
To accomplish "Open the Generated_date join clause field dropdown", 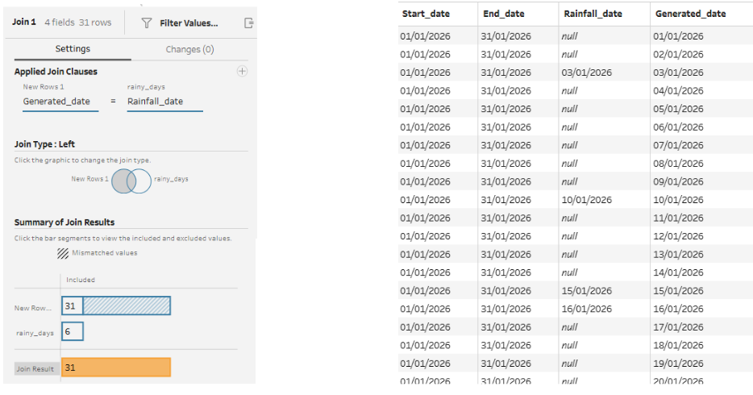I will [x=56, y=102].
